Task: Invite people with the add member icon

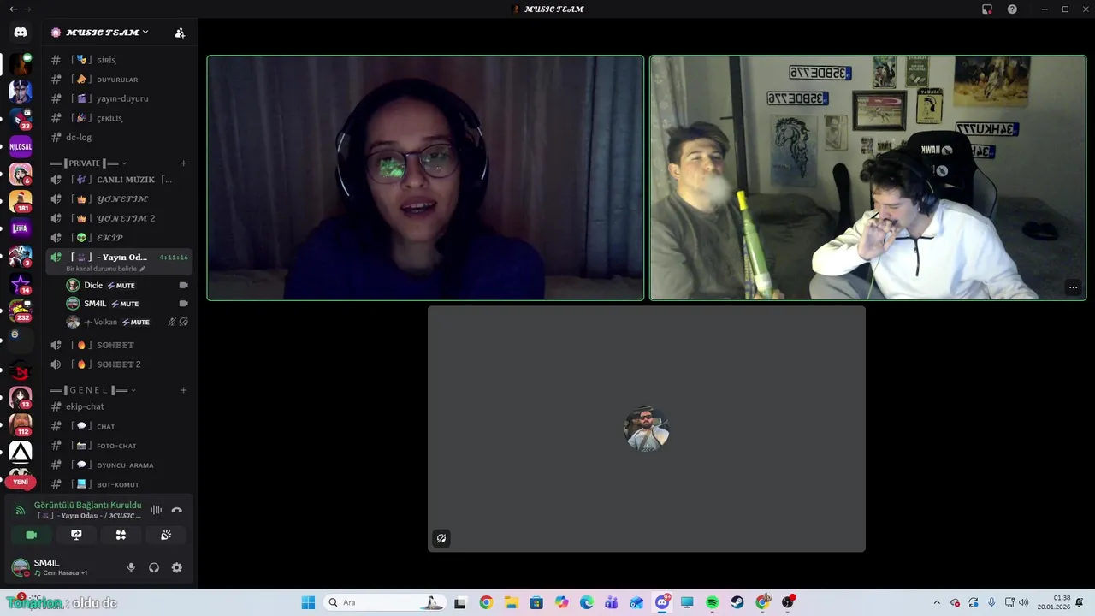Action: (x=180, y=33)
